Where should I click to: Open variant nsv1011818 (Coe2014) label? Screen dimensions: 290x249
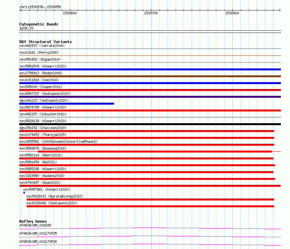pyautogui.click(x=39, y=80)
